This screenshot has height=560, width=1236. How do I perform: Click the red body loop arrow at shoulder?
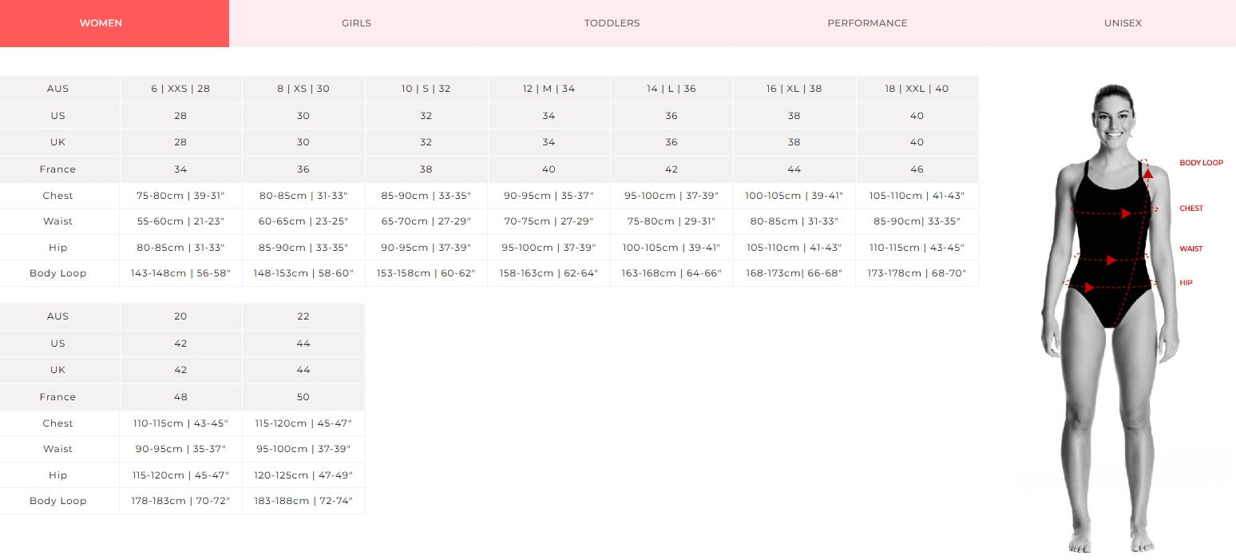1147,172
